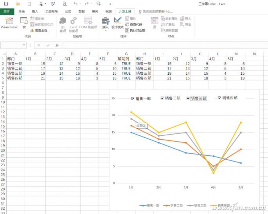This screenshot has height=214, width=268.
Task: Click 执行对话框 run dialog
Action: click(x=135, y=31)
